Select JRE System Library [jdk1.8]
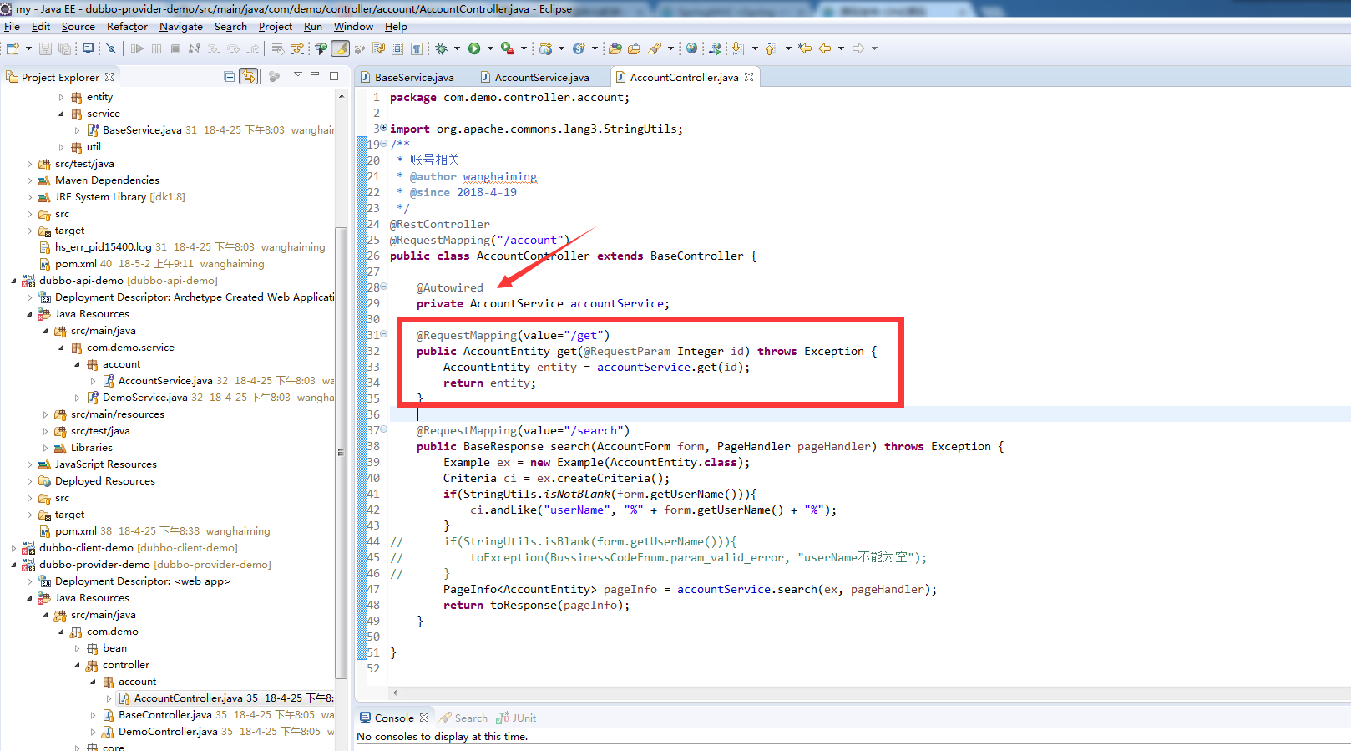 coord(119,197)
